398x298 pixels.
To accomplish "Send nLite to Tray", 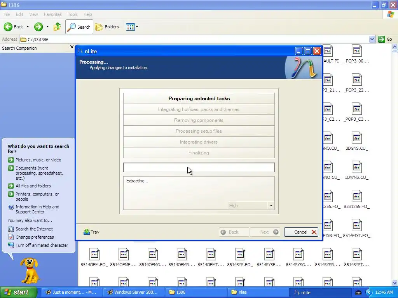I will (x=91, y=232).
